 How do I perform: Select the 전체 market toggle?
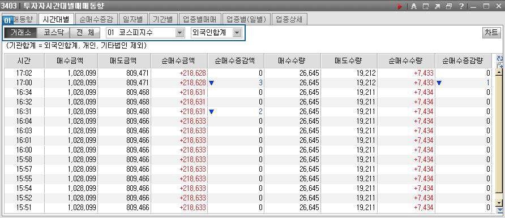coord(84,33)
